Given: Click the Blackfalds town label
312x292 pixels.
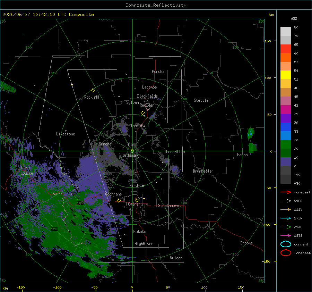Looking at the screenshot, I should [147, 96].
